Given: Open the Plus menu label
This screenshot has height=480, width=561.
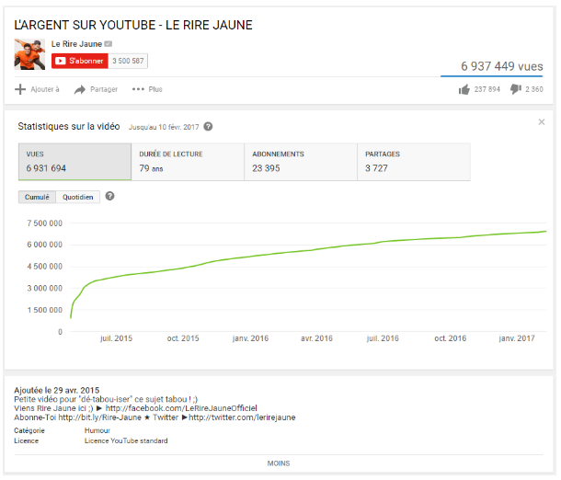Looking at the screenshot, I should click(x=155, y=89).
